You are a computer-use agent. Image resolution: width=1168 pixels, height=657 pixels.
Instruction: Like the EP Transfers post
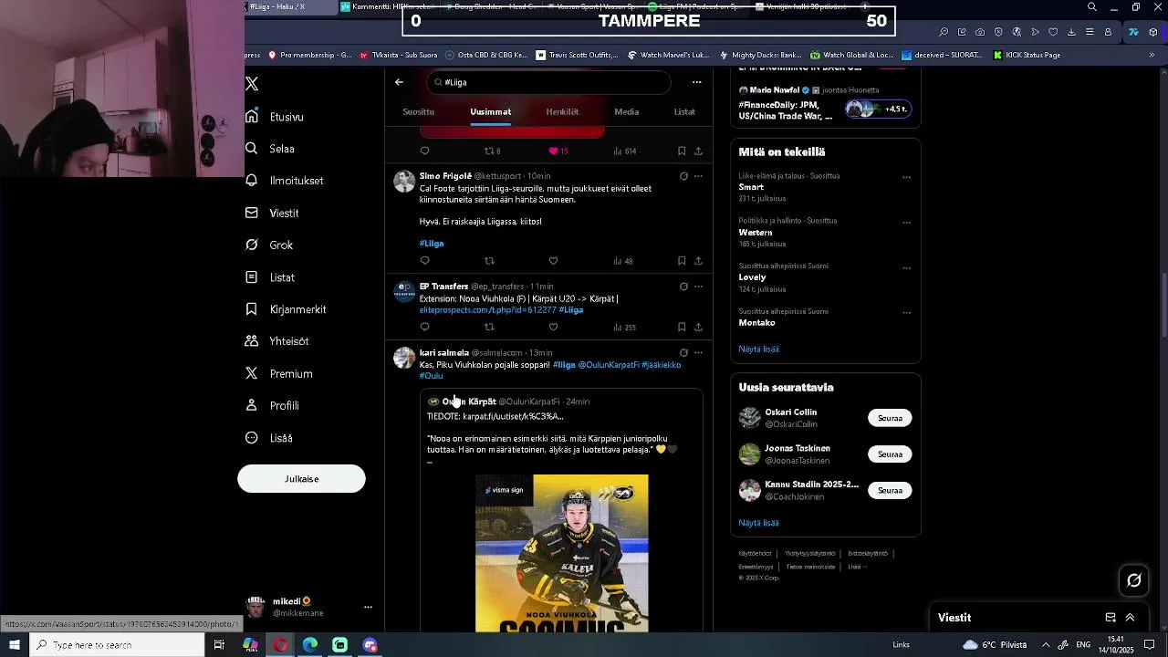(553, 327)
